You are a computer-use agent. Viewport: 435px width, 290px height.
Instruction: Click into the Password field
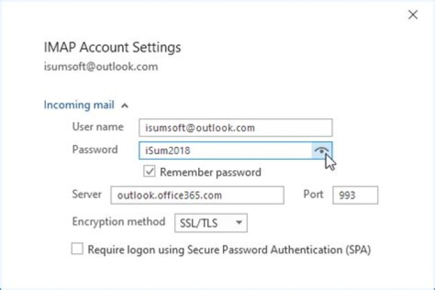click(x=225, y=150)
